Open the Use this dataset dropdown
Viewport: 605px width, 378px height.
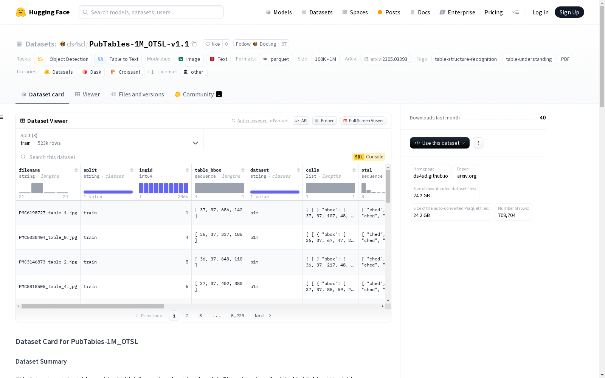[440, 143]
